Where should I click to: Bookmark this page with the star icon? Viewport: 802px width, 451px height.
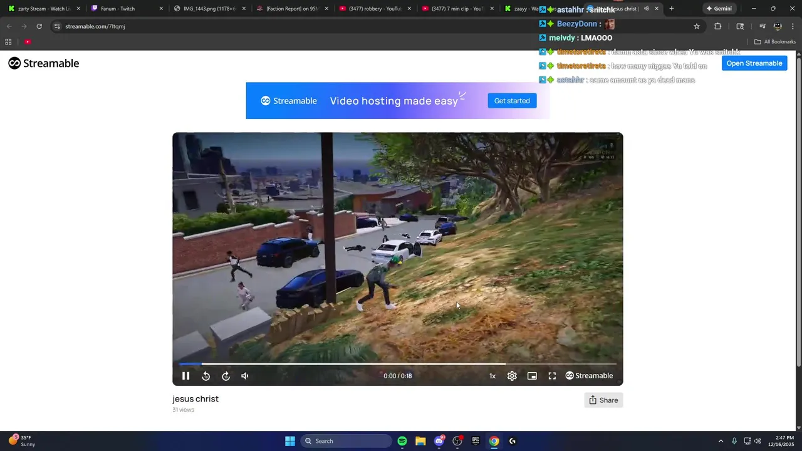(x=697, y=26)
